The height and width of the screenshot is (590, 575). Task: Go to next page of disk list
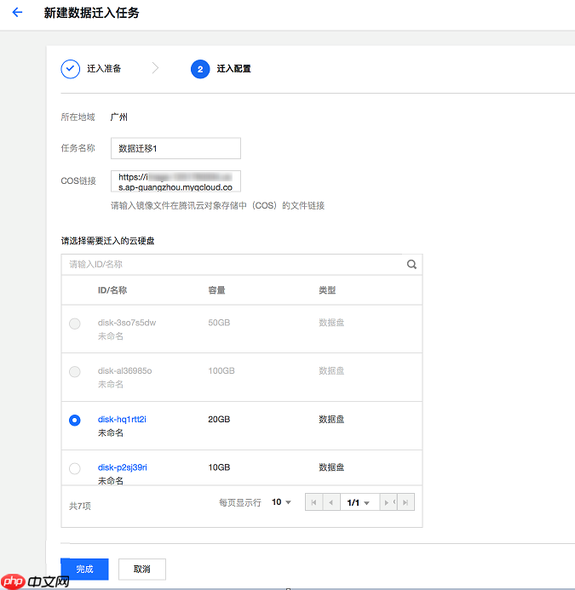pos(388,502)
